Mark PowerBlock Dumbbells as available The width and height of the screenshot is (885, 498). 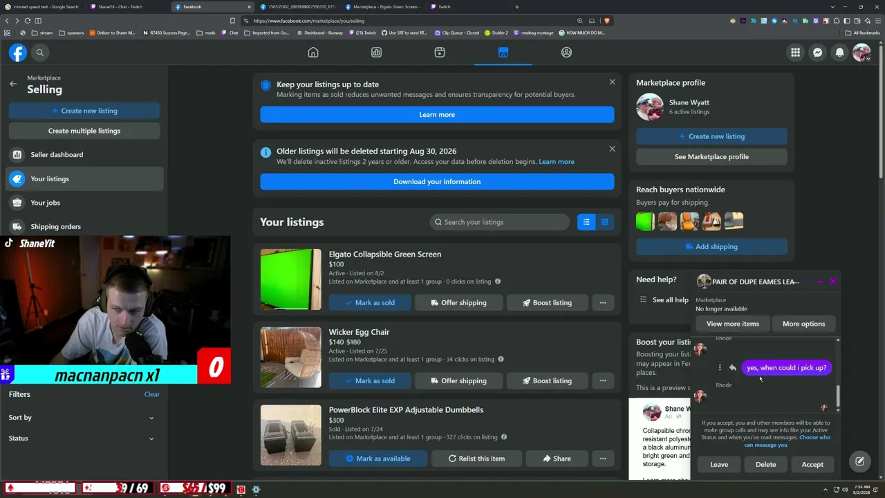pos(378,459)
